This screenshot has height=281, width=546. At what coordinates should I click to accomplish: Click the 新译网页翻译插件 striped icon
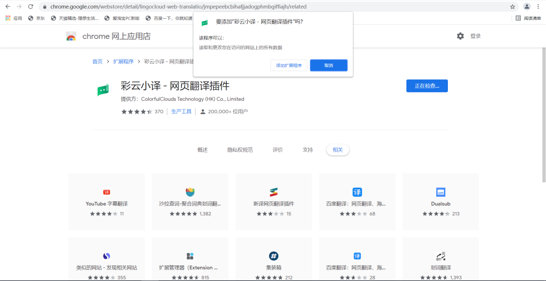274,192
